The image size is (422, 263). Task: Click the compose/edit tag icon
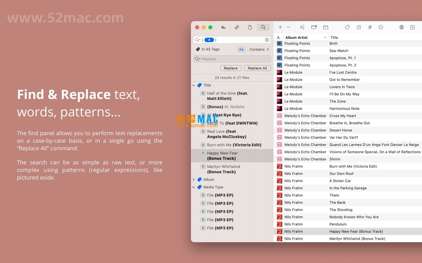click(x=359, y=27)
